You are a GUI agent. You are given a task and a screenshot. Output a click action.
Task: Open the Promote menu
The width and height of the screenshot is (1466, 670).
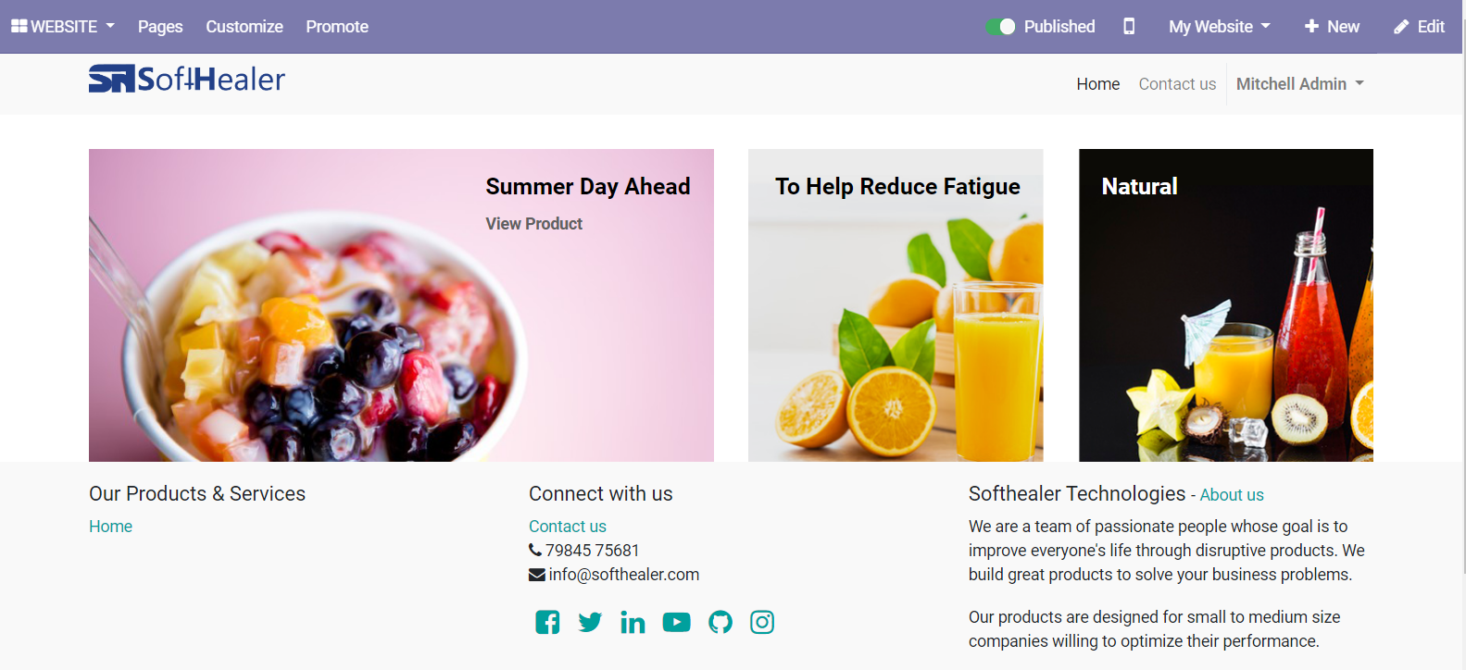click(x=337, y=26)
